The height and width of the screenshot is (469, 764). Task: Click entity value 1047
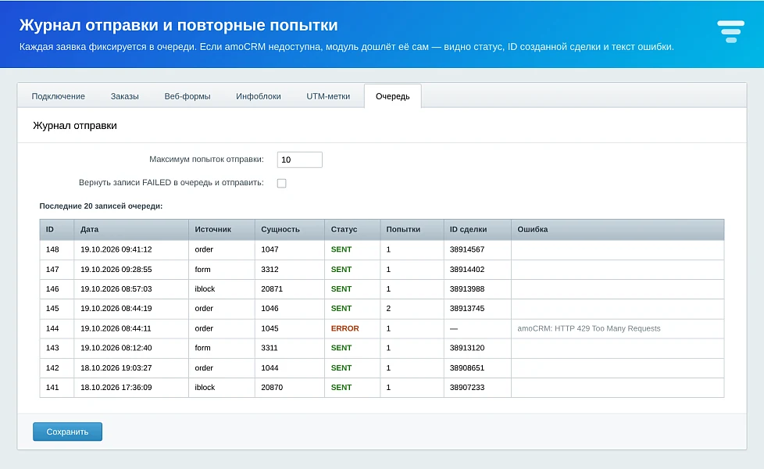pos(270,249)
